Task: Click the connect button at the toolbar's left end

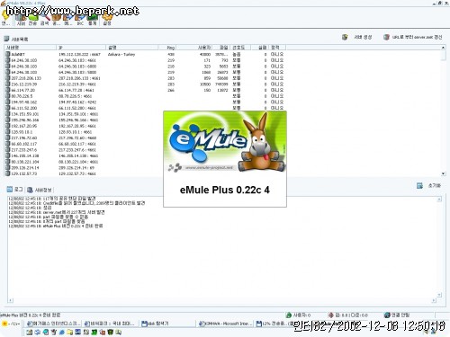Action: click(x=5, y=18)
